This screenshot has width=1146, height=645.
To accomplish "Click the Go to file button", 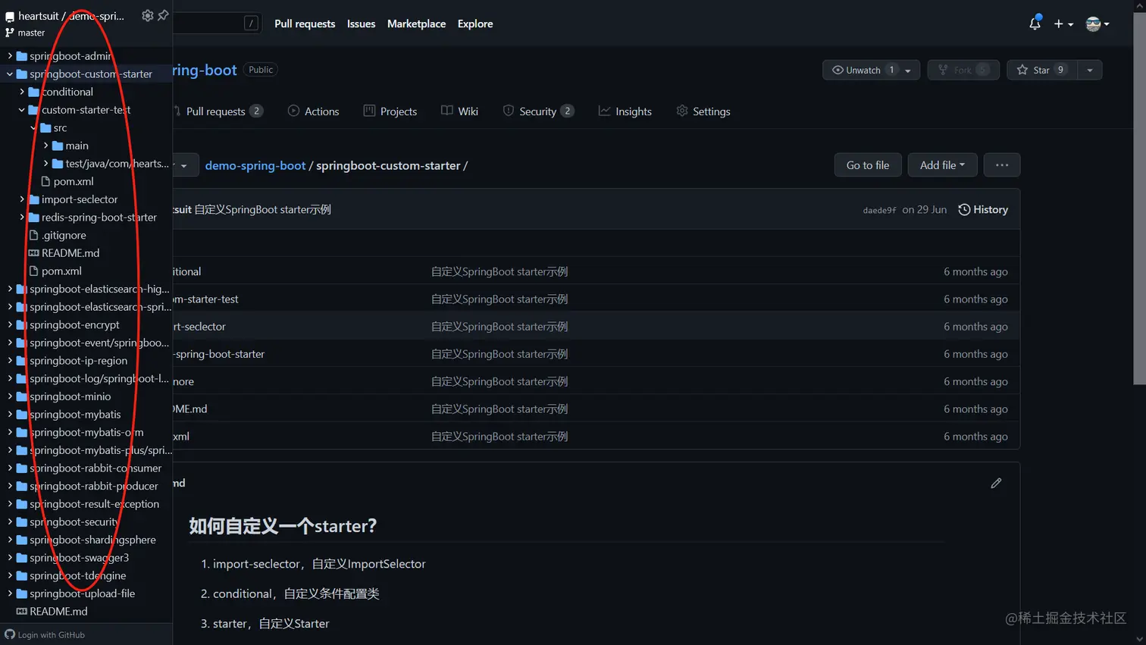I will point(867,164).
